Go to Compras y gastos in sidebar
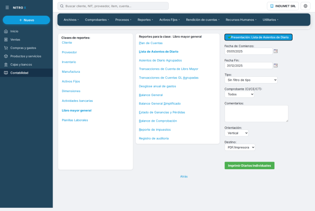This screenshot has height=211, width=315. click(26, 48)
